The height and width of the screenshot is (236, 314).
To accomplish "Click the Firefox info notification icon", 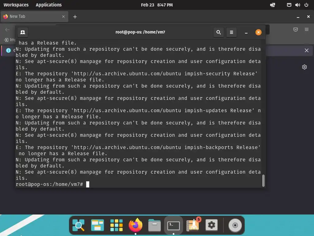I will (x=8, y=50).
